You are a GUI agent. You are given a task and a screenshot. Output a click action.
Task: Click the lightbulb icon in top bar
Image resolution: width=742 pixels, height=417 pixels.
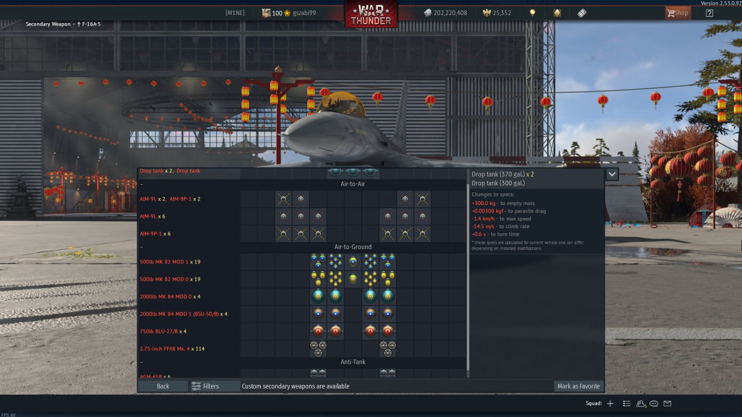(x=532, y=13)
